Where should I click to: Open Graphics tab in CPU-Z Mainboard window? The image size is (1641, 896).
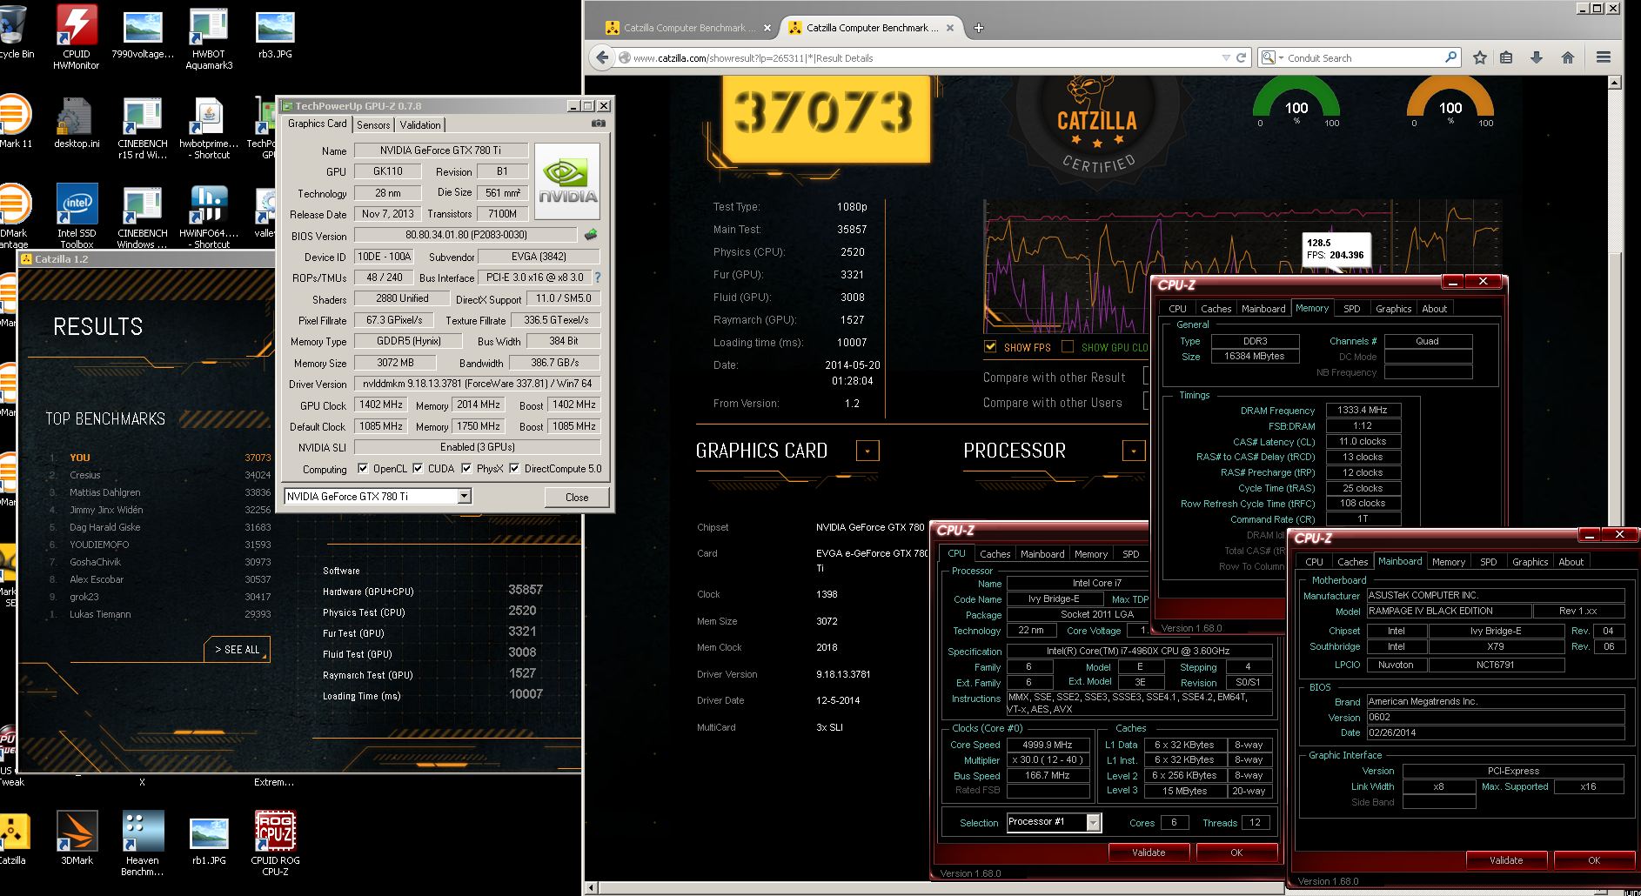coord(1530,562)
